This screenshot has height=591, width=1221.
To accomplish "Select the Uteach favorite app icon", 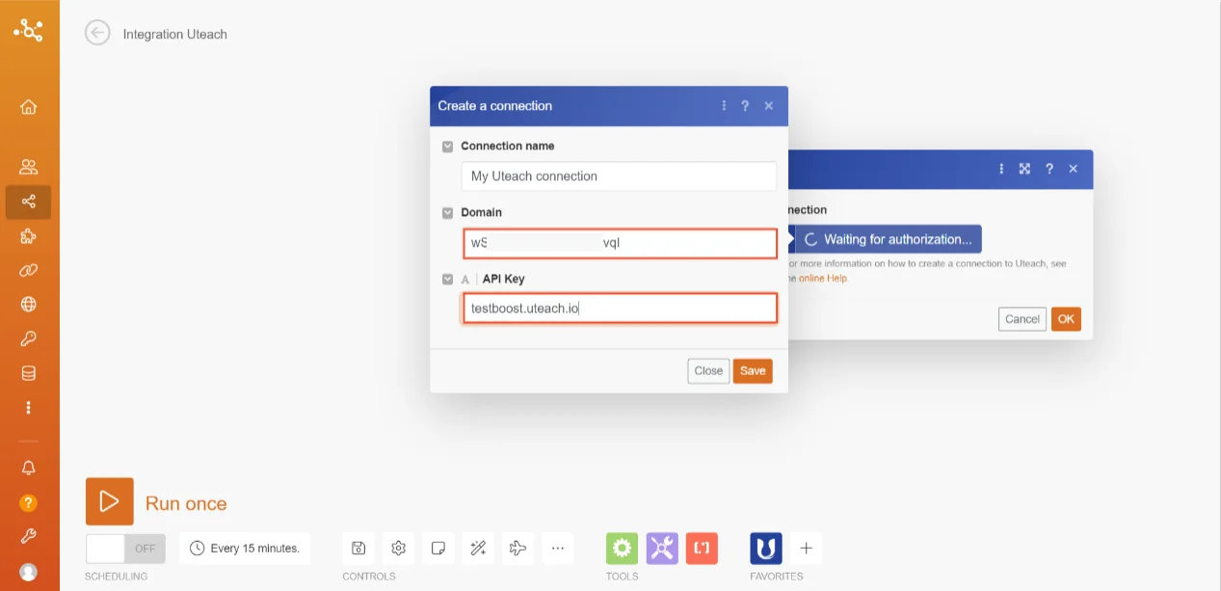I will coord(766,548).
